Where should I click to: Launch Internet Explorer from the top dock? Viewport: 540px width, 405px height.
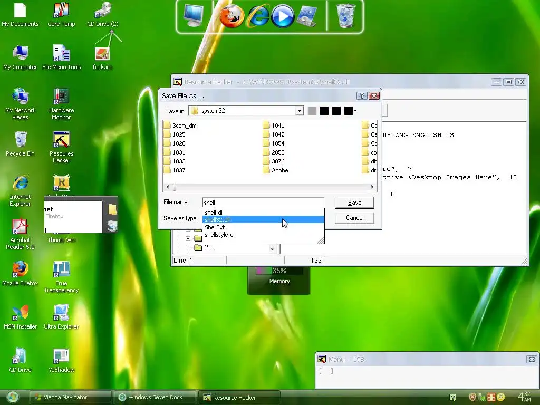[258, 16]
